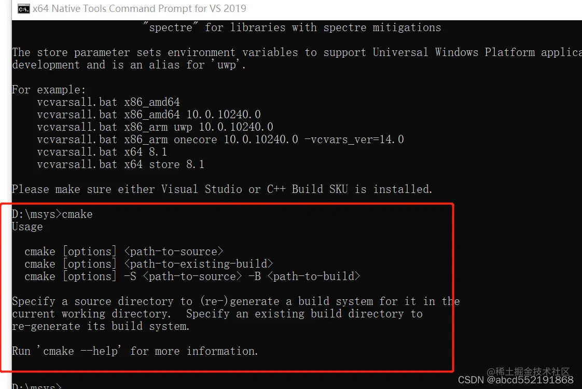Click the window title bar text
The width and height of the screenshot is (582, 389).
click(137, 8)
